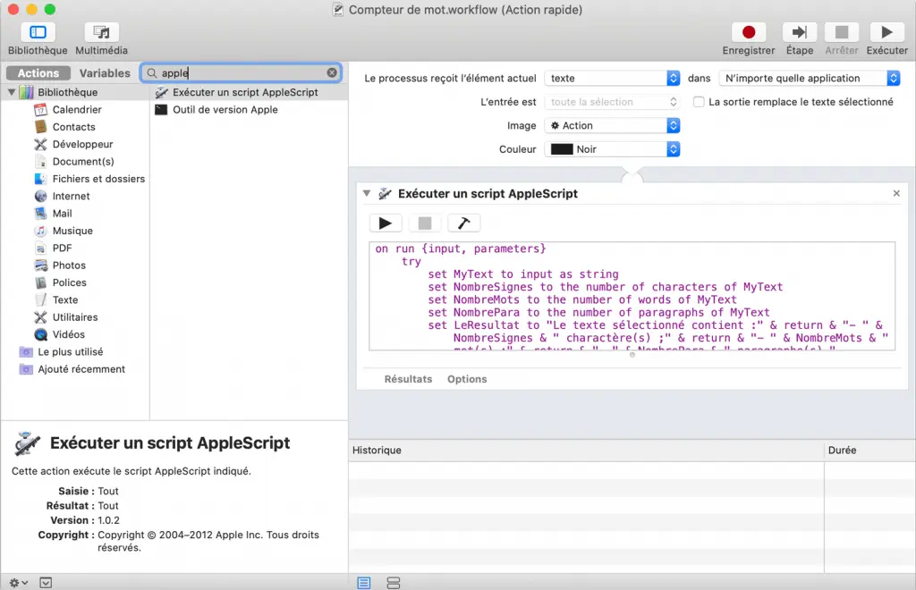916x590 pixels.
Task: Select the Contacts category
Action: coord(73,127)
